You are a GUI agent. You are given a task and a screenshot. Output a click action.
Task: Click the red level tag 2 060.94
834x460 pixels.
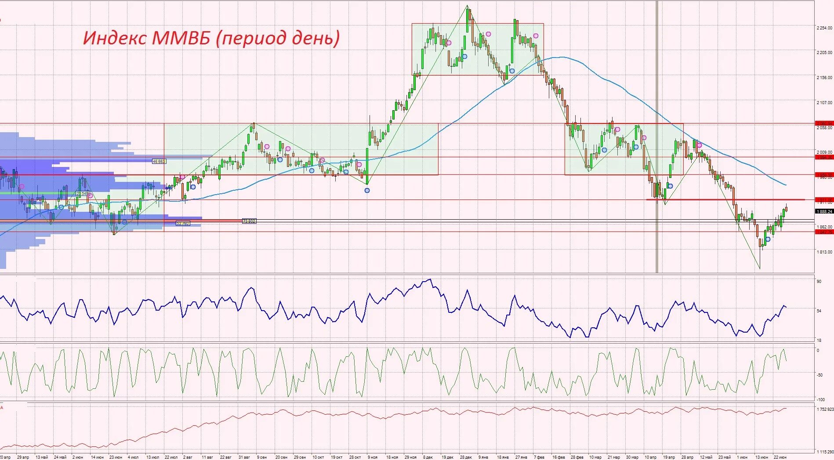[x=824, y=123]
